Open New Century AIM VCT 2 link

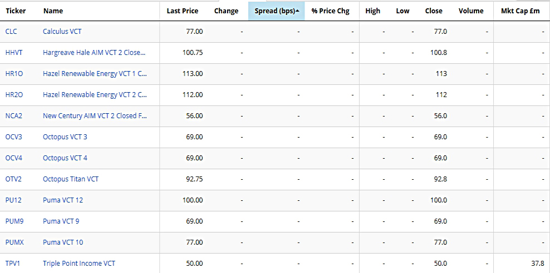[95, 116]
